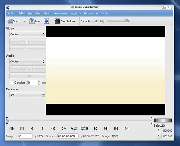Viewport: 180px width, 146px height.
Task: Click the video preview area
Action: 105,71
